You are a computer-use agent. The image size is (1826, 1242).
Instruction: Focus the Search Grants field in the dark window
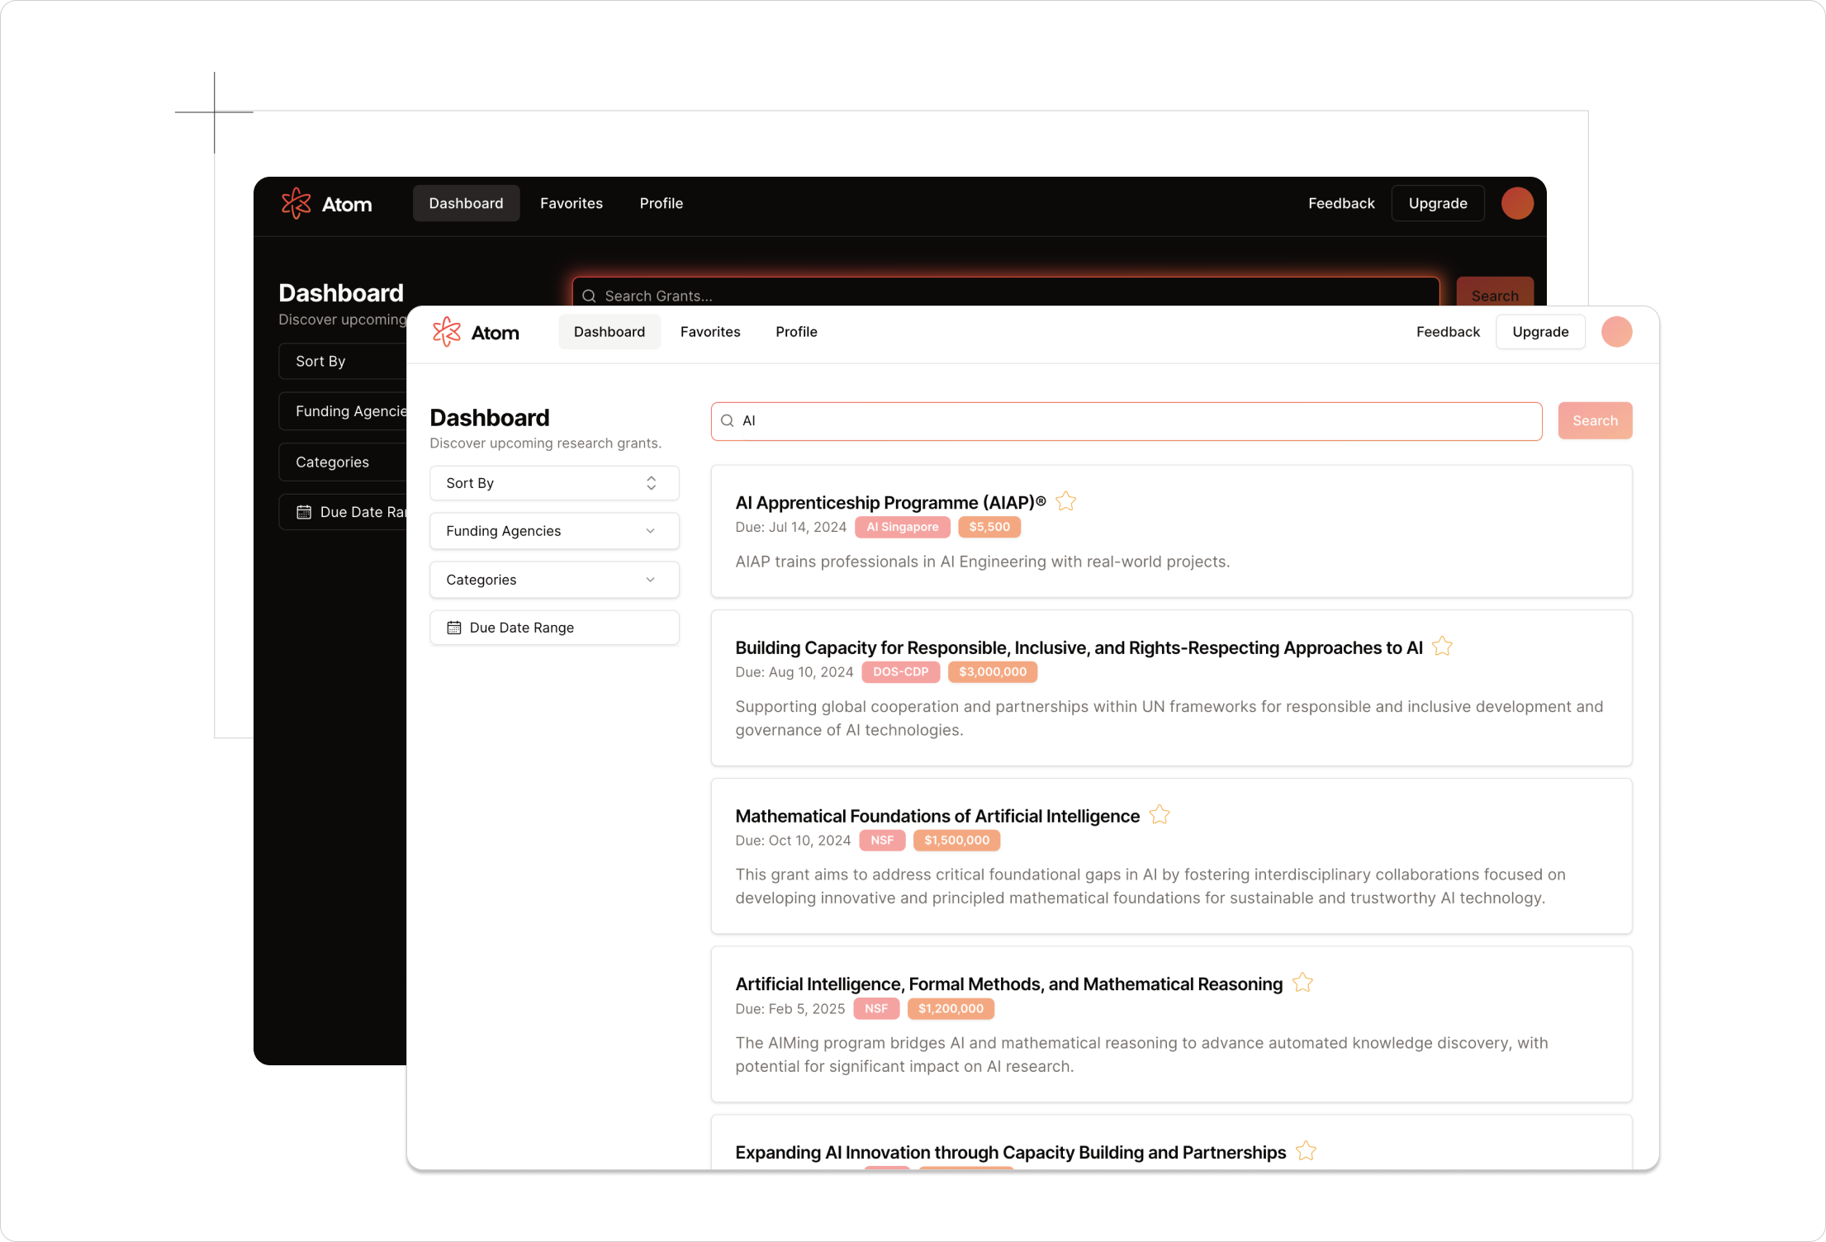[1006, 292]
